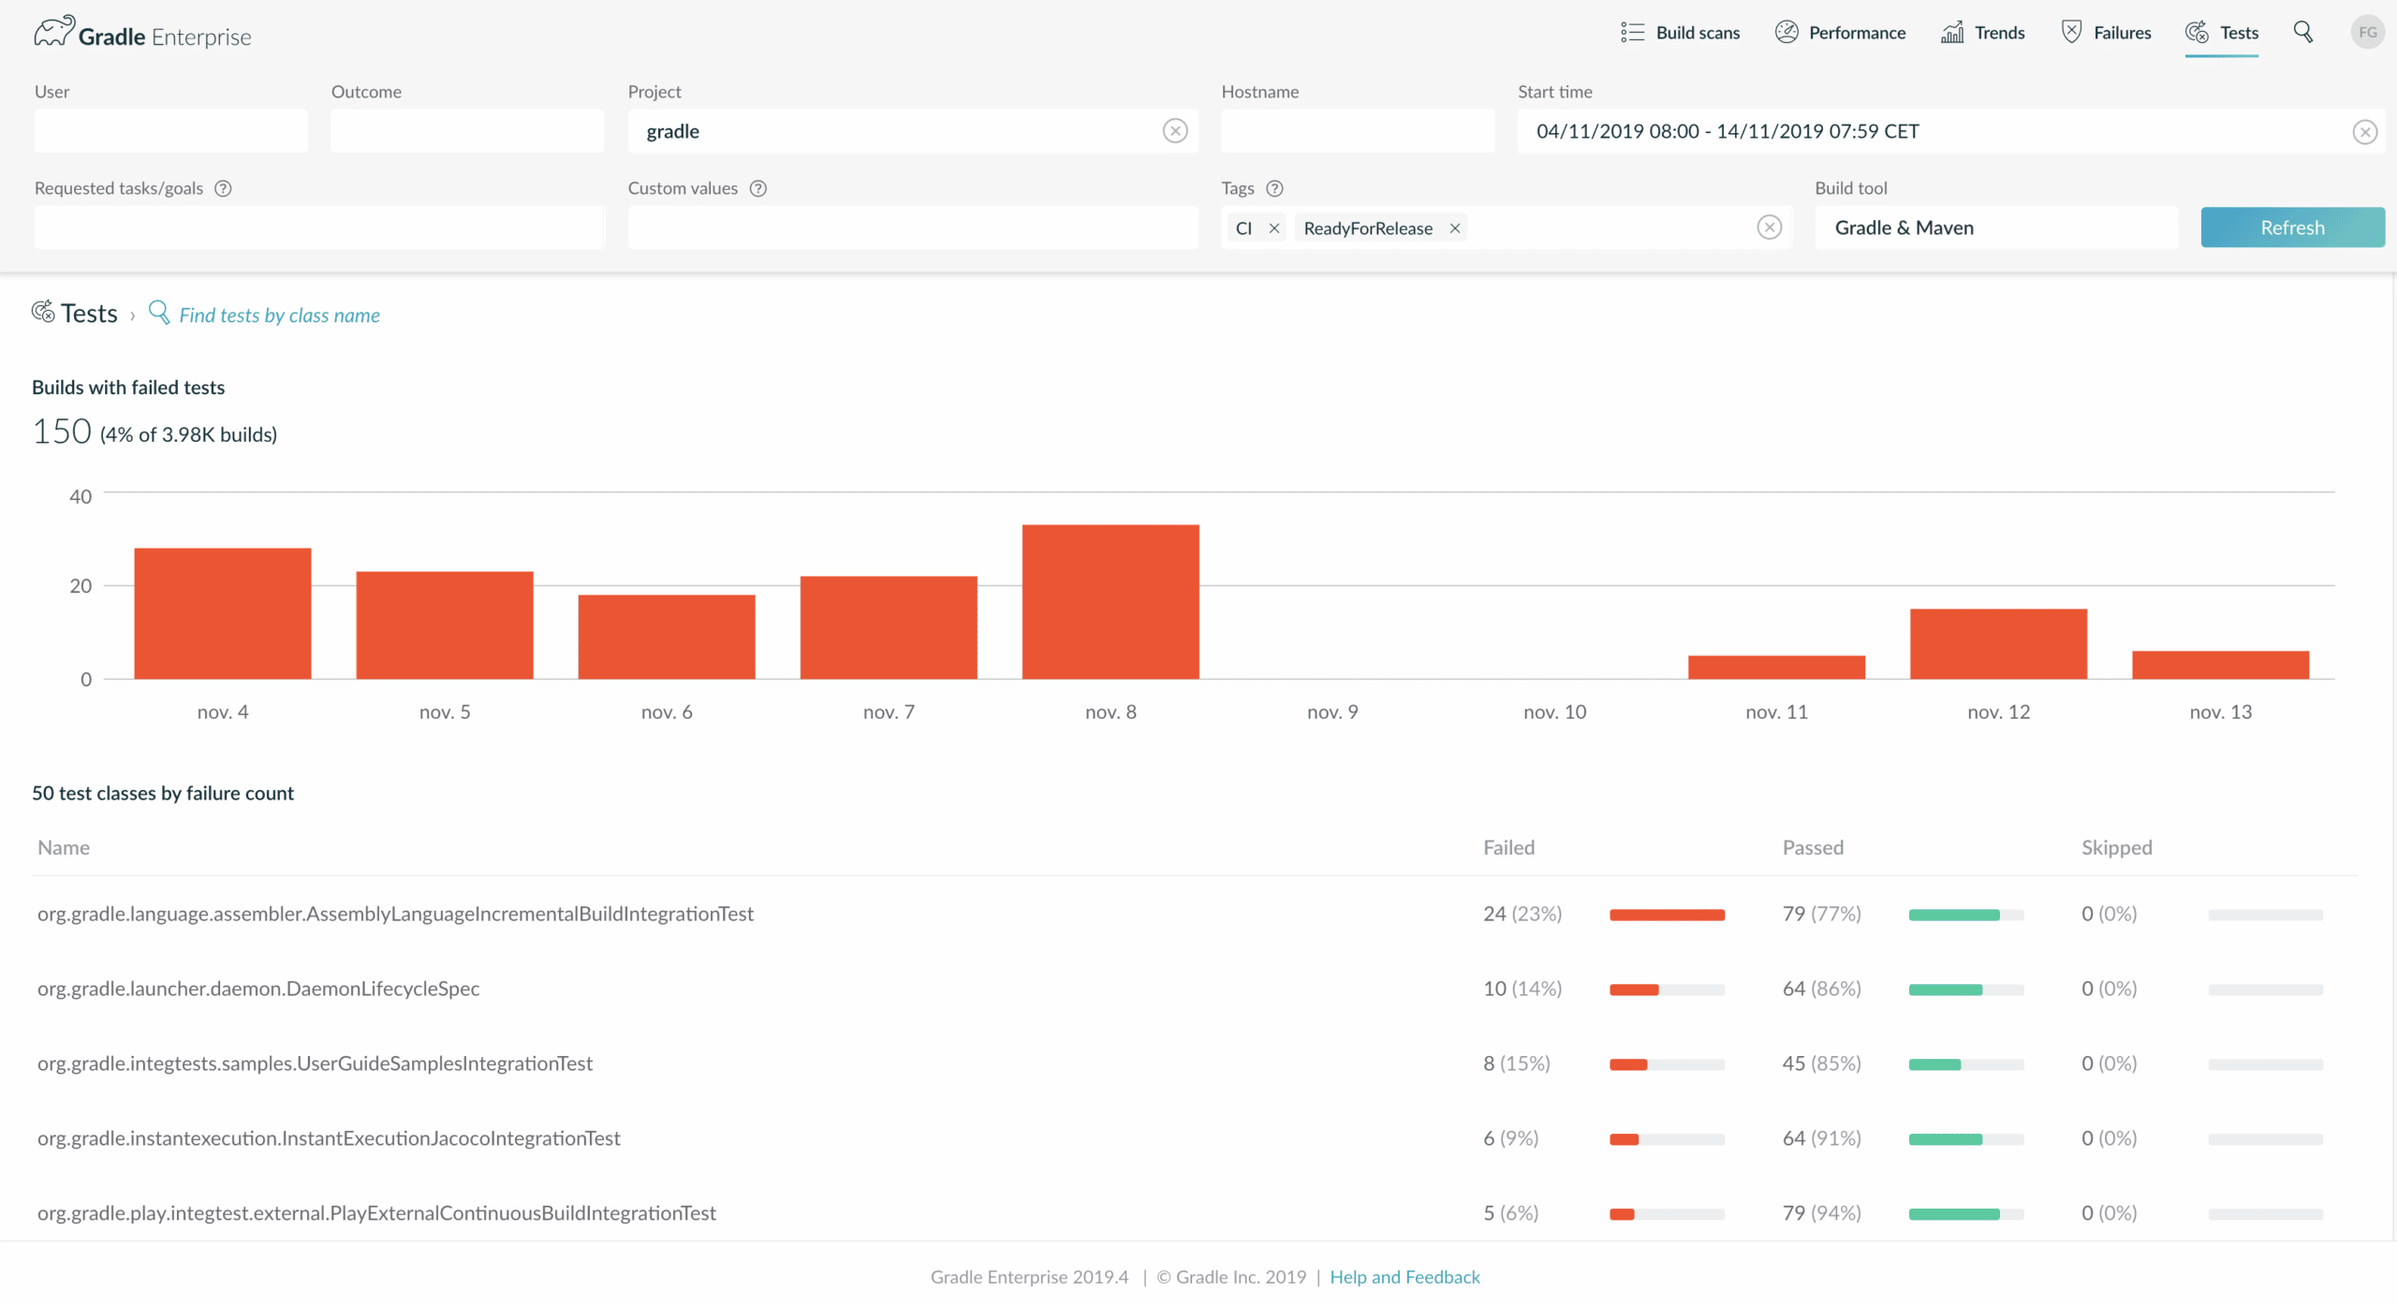Viewport: 2397px width, 1305px height.
Task: Click the Refresh button
Action: point(2292,227)
